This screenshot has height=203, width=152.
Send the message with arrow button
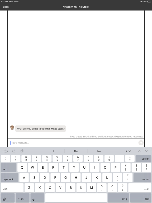(x=141, y=143)
